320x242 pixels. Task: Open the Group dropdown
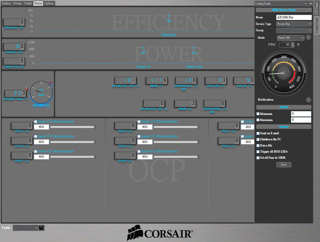tap(294, 30)
